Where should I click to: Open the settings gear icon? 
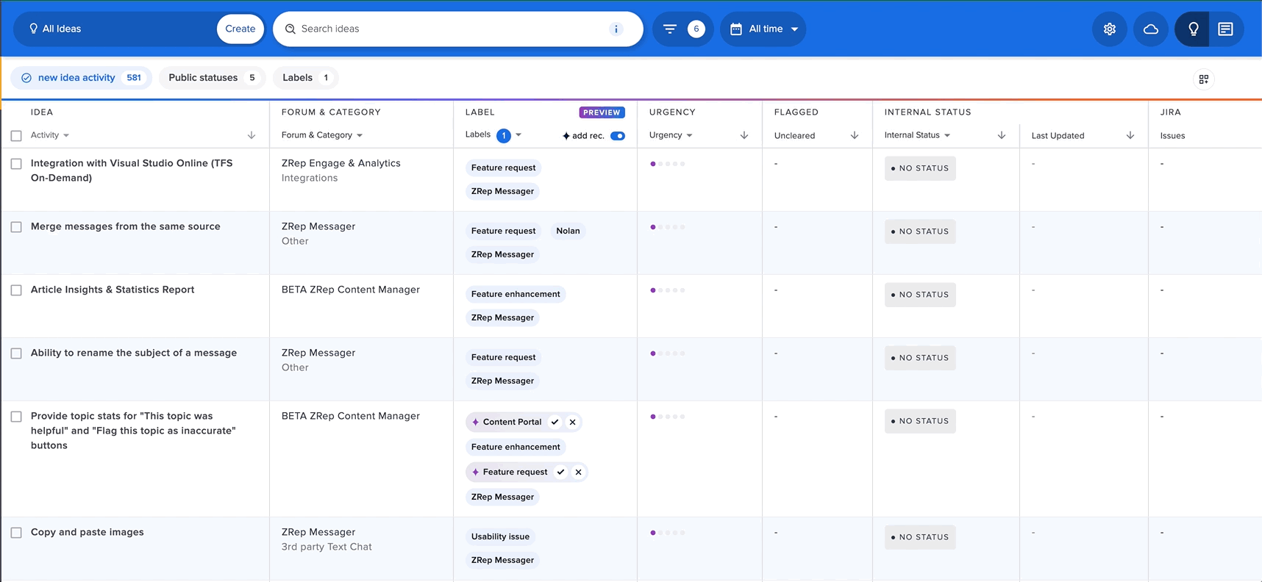(1109, 29)
